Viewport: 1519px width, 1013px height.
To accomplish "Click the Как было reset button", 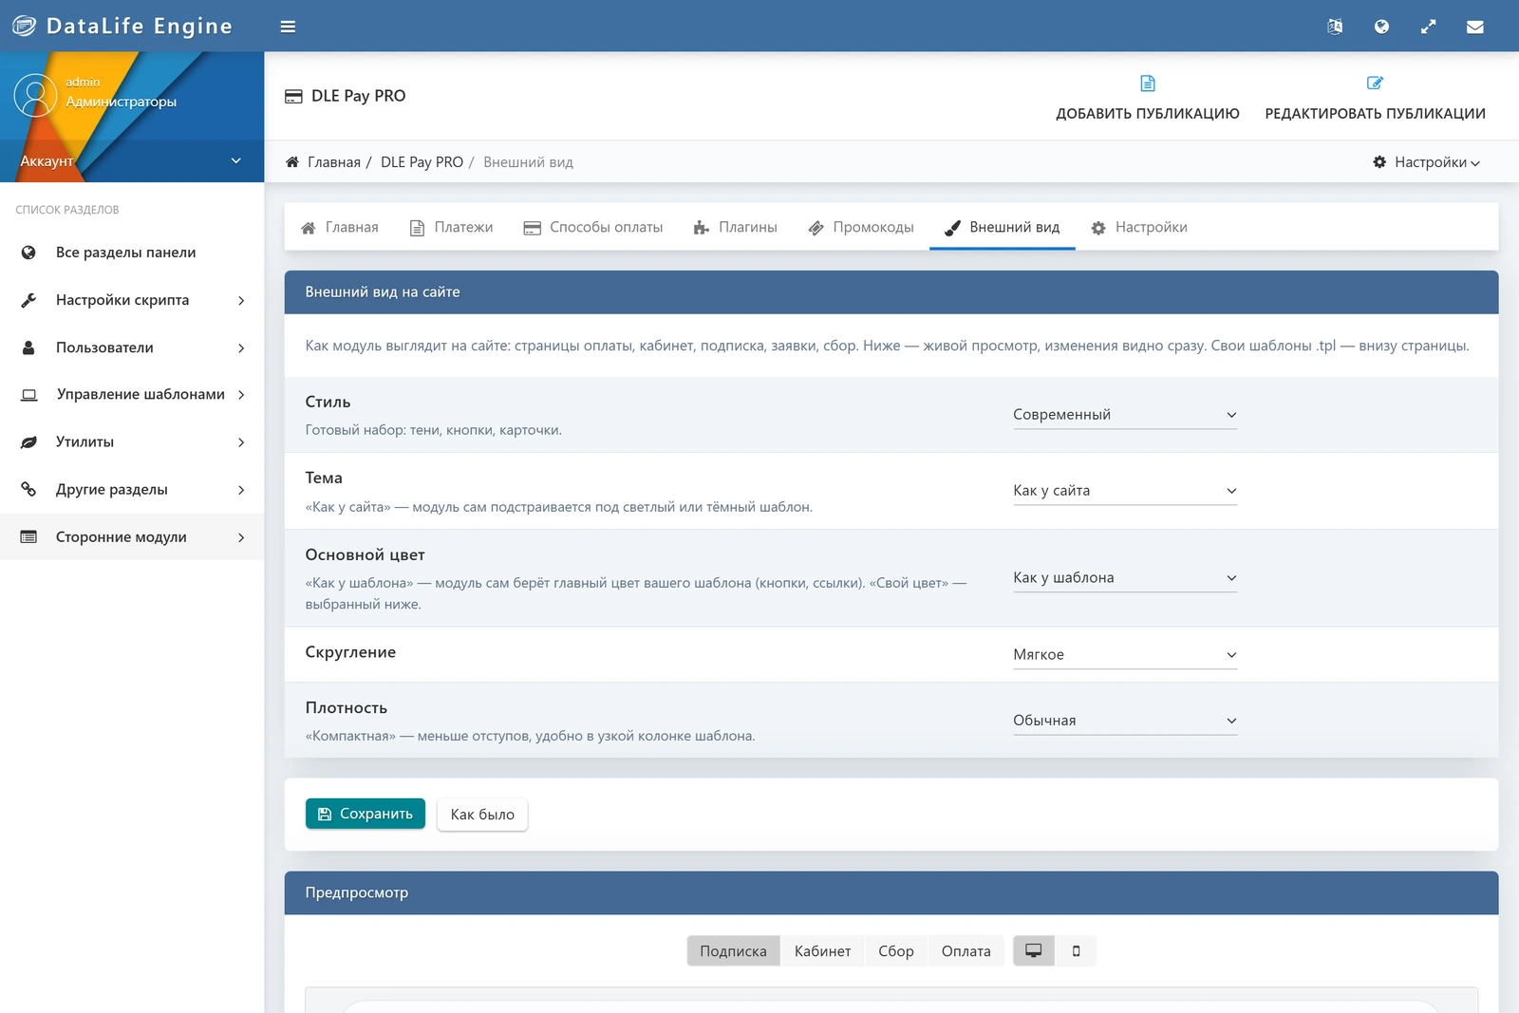I will coord(482,815).
